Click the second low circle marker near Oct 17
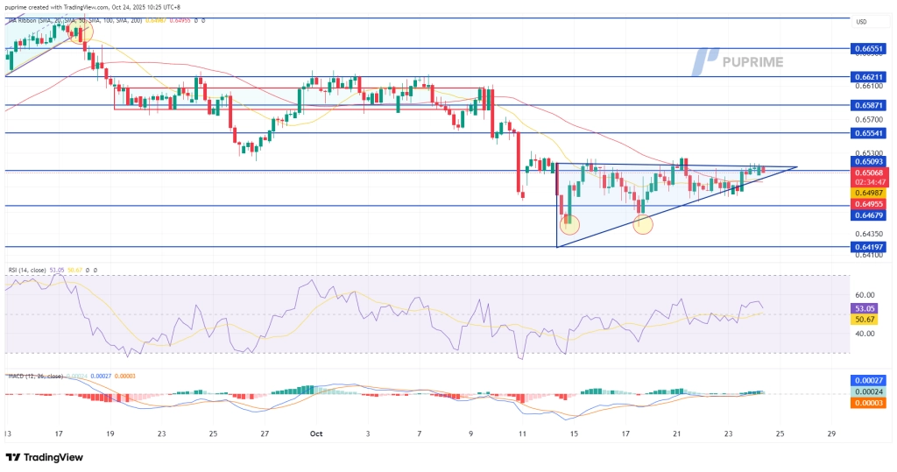 (x=643, y=224)
